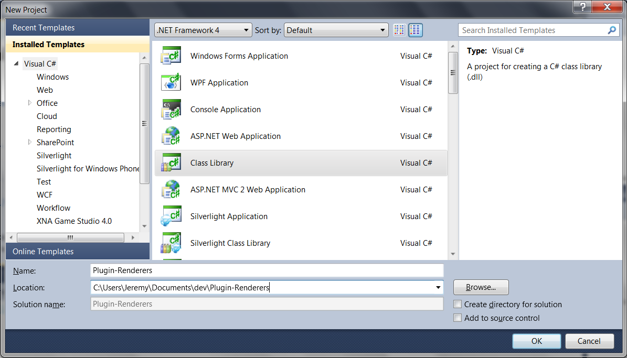
Task: Select the Class Library template icon
Action: point(171,163)
